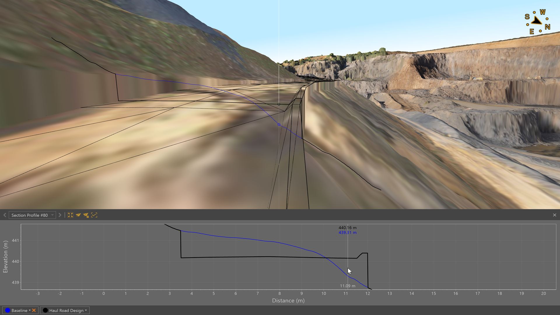Click the fly-to-section paper plane icon
This screenshot has width=560, height=315.
tap(78, 215)
